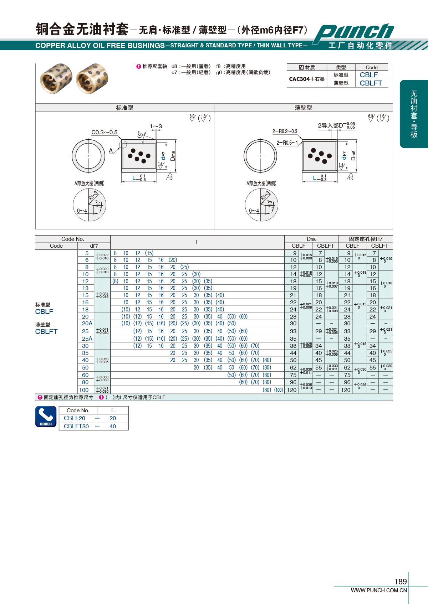The width and height of the screenshot is (428, 604).
Task: Click the pink alert icon beside 固定座孔径为推荐尺寸
Action: pos(40,397)
